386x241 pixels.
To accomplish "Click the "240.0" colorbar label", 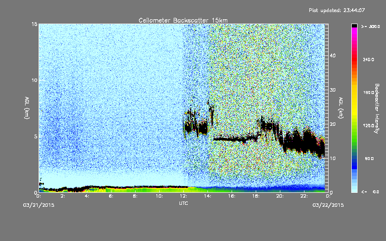I will [x=369, y=60].
